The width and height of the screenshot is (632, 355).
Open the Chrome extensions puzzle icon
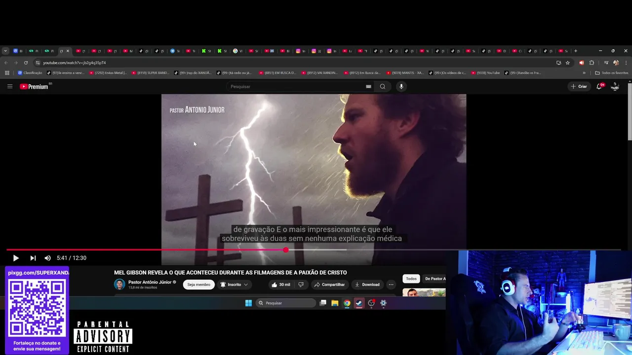click(x=592, y=63)
